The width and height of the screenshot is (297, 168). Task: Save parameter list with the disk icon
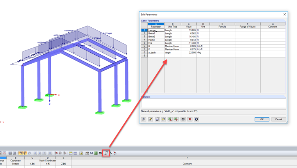[x=157, y=119]
